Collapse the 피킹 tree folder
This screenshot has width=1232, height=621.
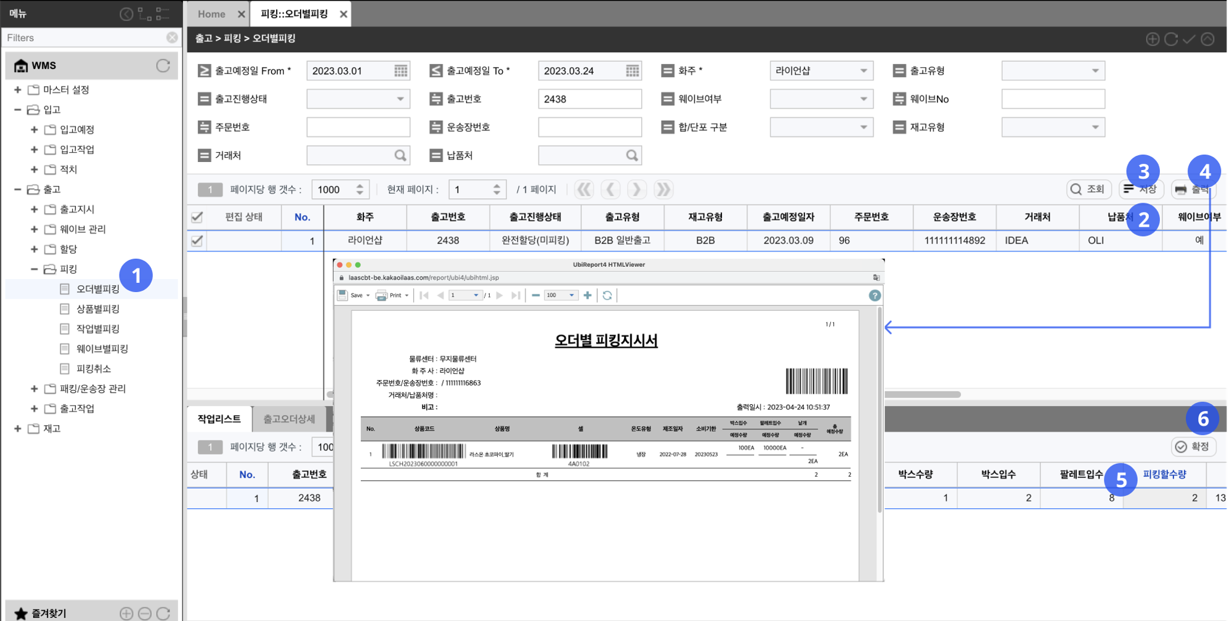click(34, 269)
